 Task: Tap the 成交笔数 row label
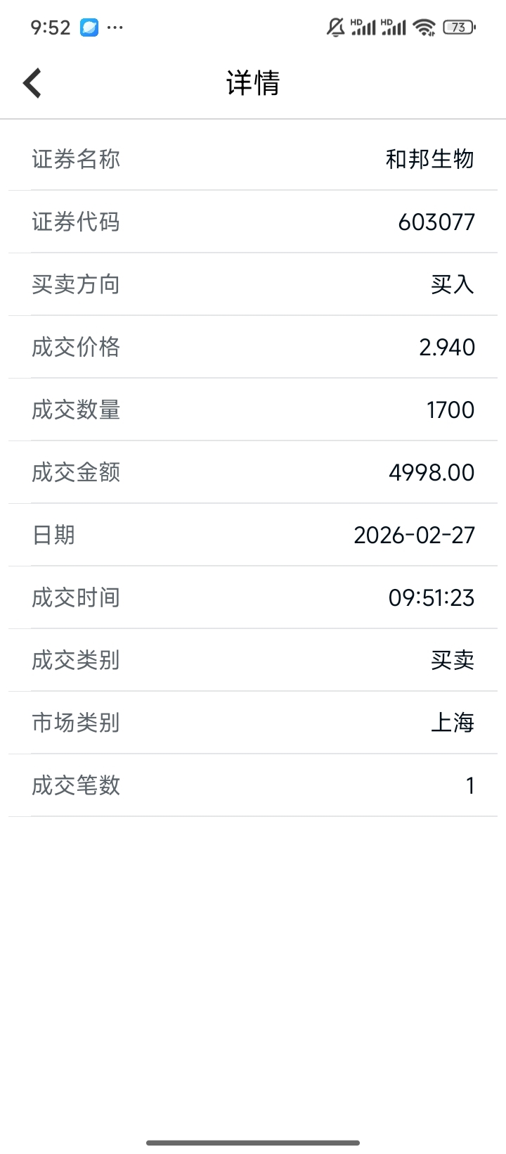tap(76, 785)
